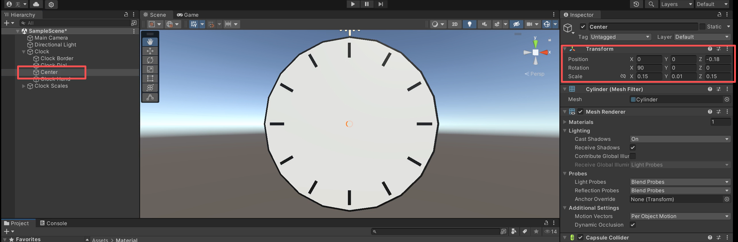The width and height of the screenshot is (738, 242).
Task: Toggle Mesh Renderer enabled checkbox
Action: point(580,112)
